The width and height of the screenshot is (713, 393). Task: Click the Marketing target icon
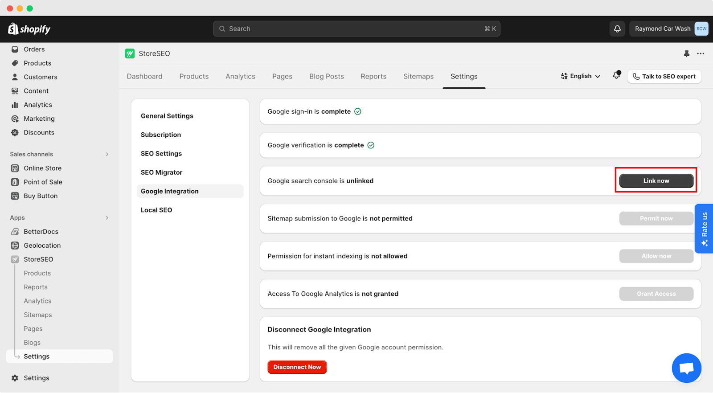click(15, 119)
